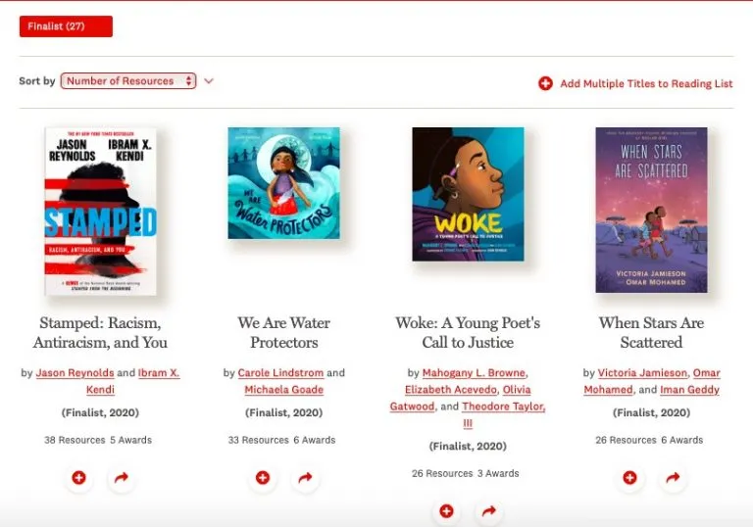The image size is (753, 527).
Task: Click the Woke book cover image
Action: [468, 194]
